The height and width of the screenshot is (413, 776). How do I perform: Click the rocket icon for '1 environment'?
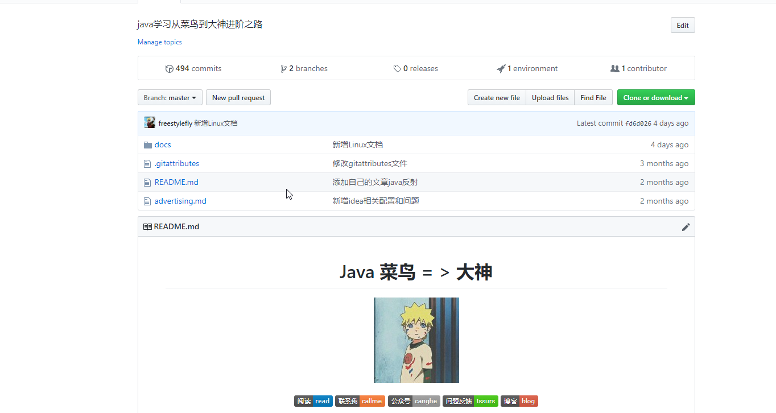click(x=500, y=68)
